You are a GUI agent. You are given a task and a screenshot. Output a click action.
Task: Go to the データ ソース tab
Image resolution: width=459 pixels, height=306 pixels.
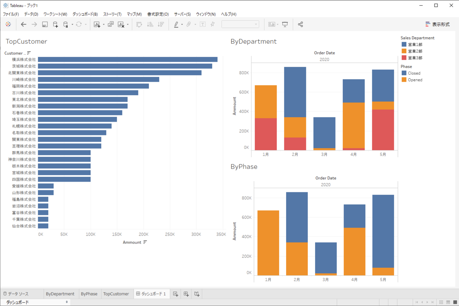point(16,294)
